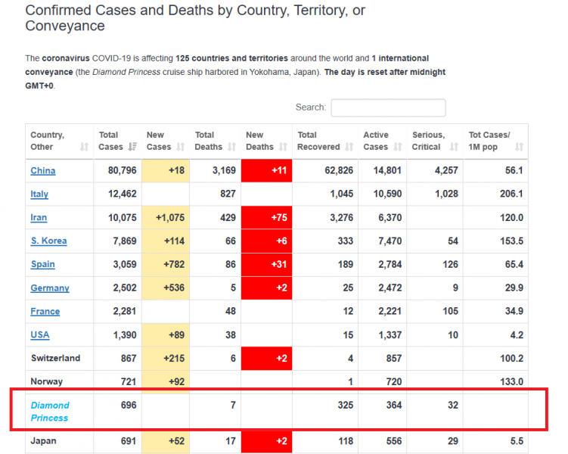Click the Search input field
The image size is (568, 454).
(388, 107)
